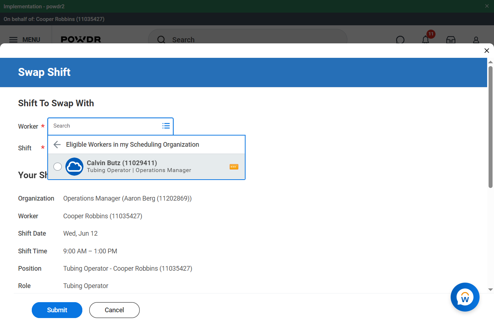Click 'Shift To Swap With' heading
Viewport: 494px width, 326px height.
coord(56,103)
